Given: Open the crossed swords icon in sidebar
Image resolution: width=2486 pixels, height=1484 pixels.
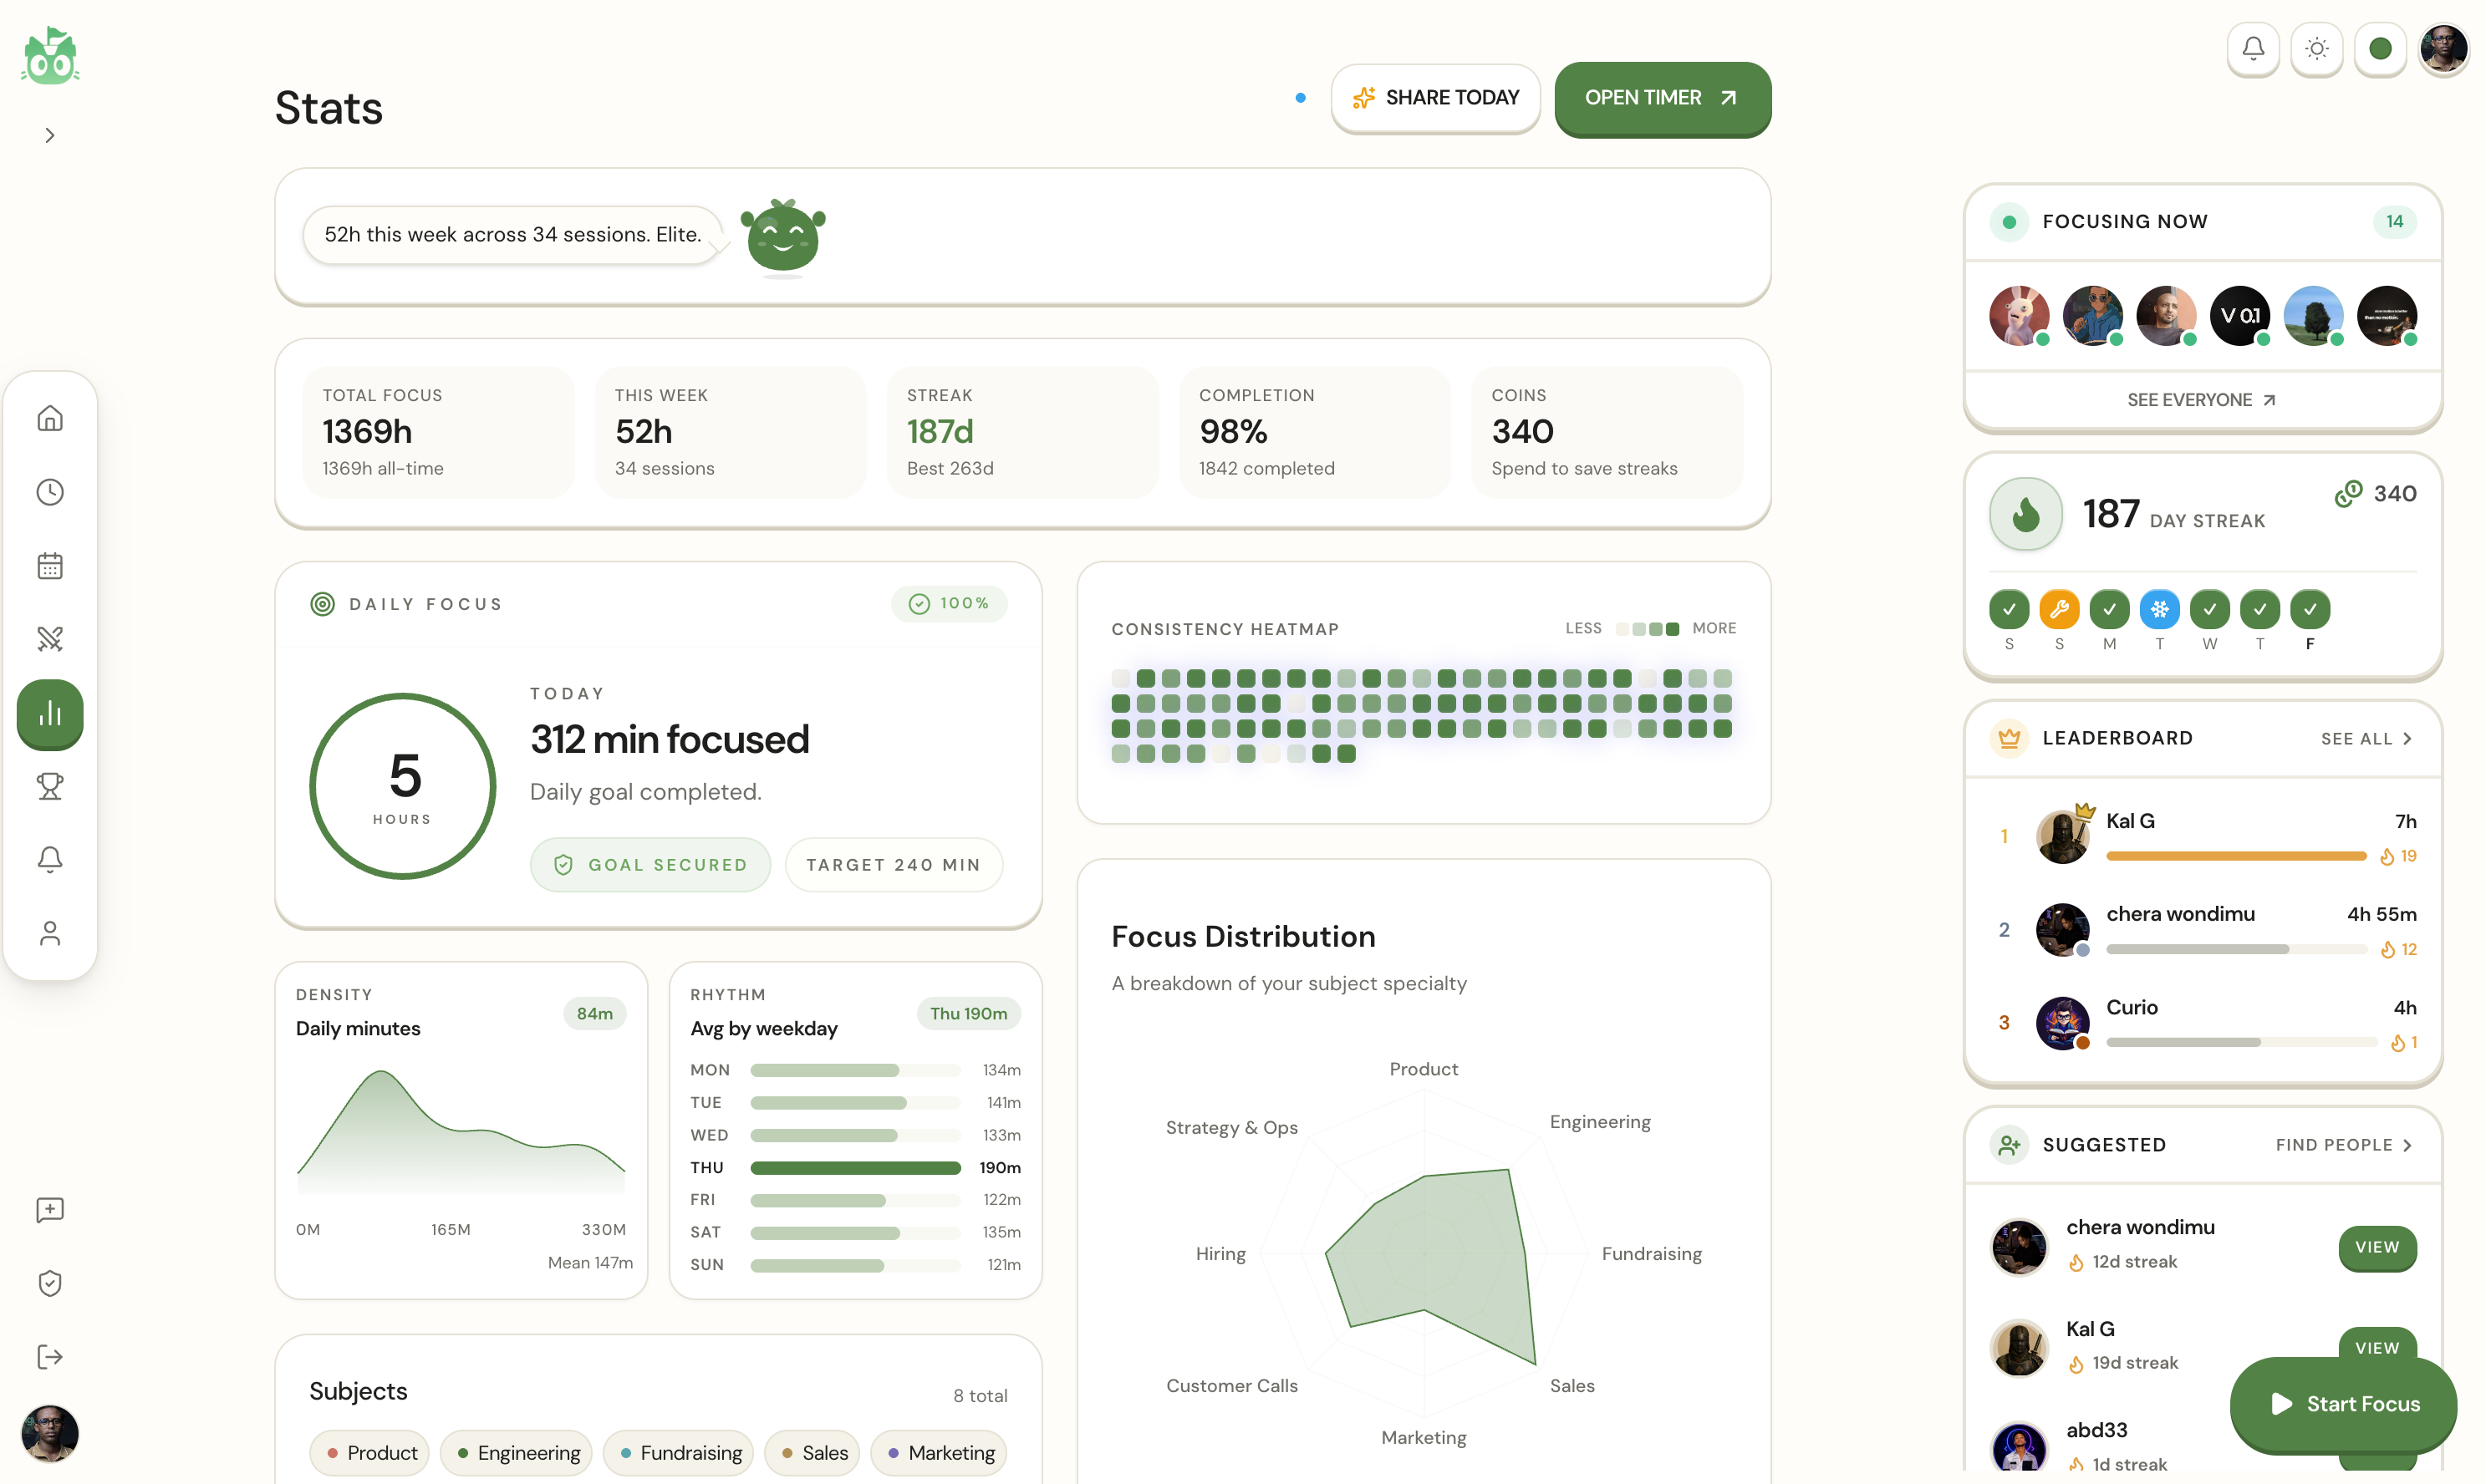Looking at the screenshot, I should tap(50, 639).
